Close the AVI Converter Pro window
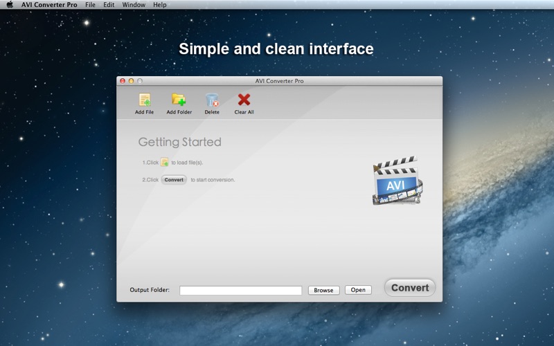The image size is (554, 346). click(123, 81)
